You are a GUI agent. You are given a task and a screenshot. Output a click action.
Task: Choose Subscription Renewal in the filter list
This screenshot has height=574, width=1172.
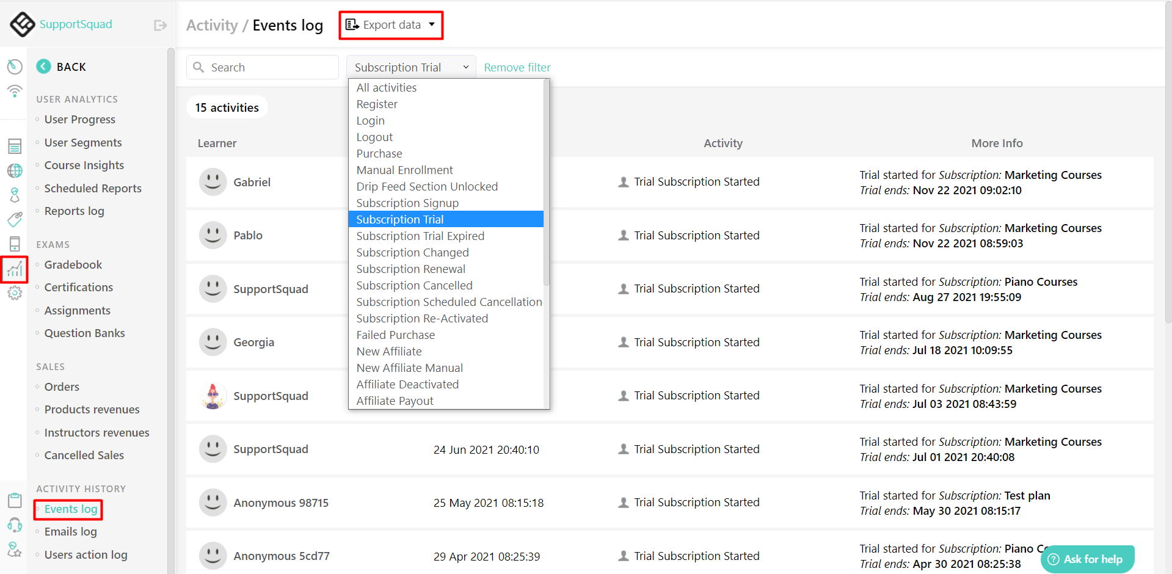click(x=410, y=269)
